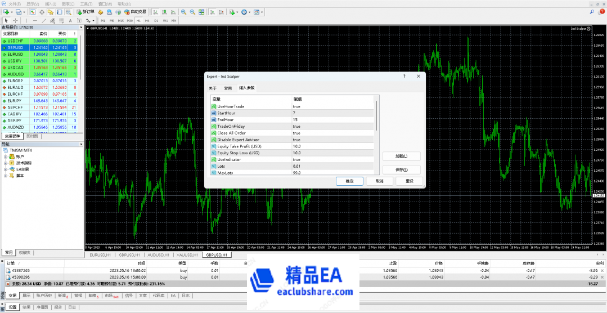The width and height of the screenshot is (607, 313).
Task: Select the crosshair cursor tool
Action: 15,21
